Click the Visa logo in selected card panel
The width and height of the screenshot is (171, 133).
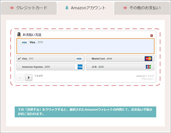[x=24, y=42]
